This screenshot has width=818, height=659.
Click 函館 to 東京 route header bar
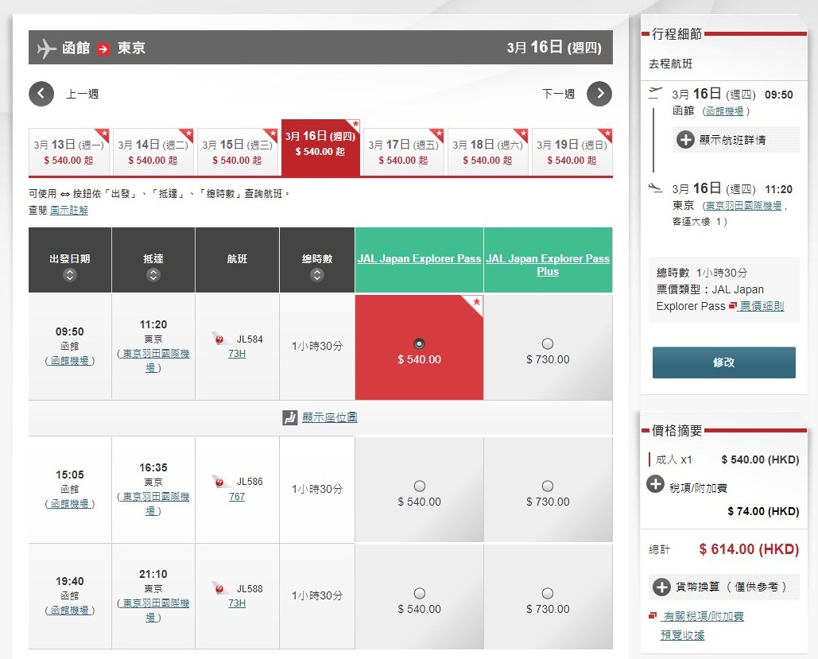[320, 48]
